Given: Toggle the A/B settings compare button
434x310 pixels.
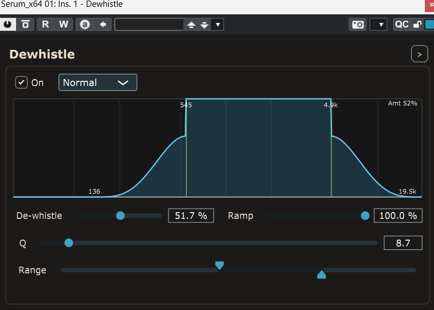Looking at the screenshot, I should click(x=85, y=24).
